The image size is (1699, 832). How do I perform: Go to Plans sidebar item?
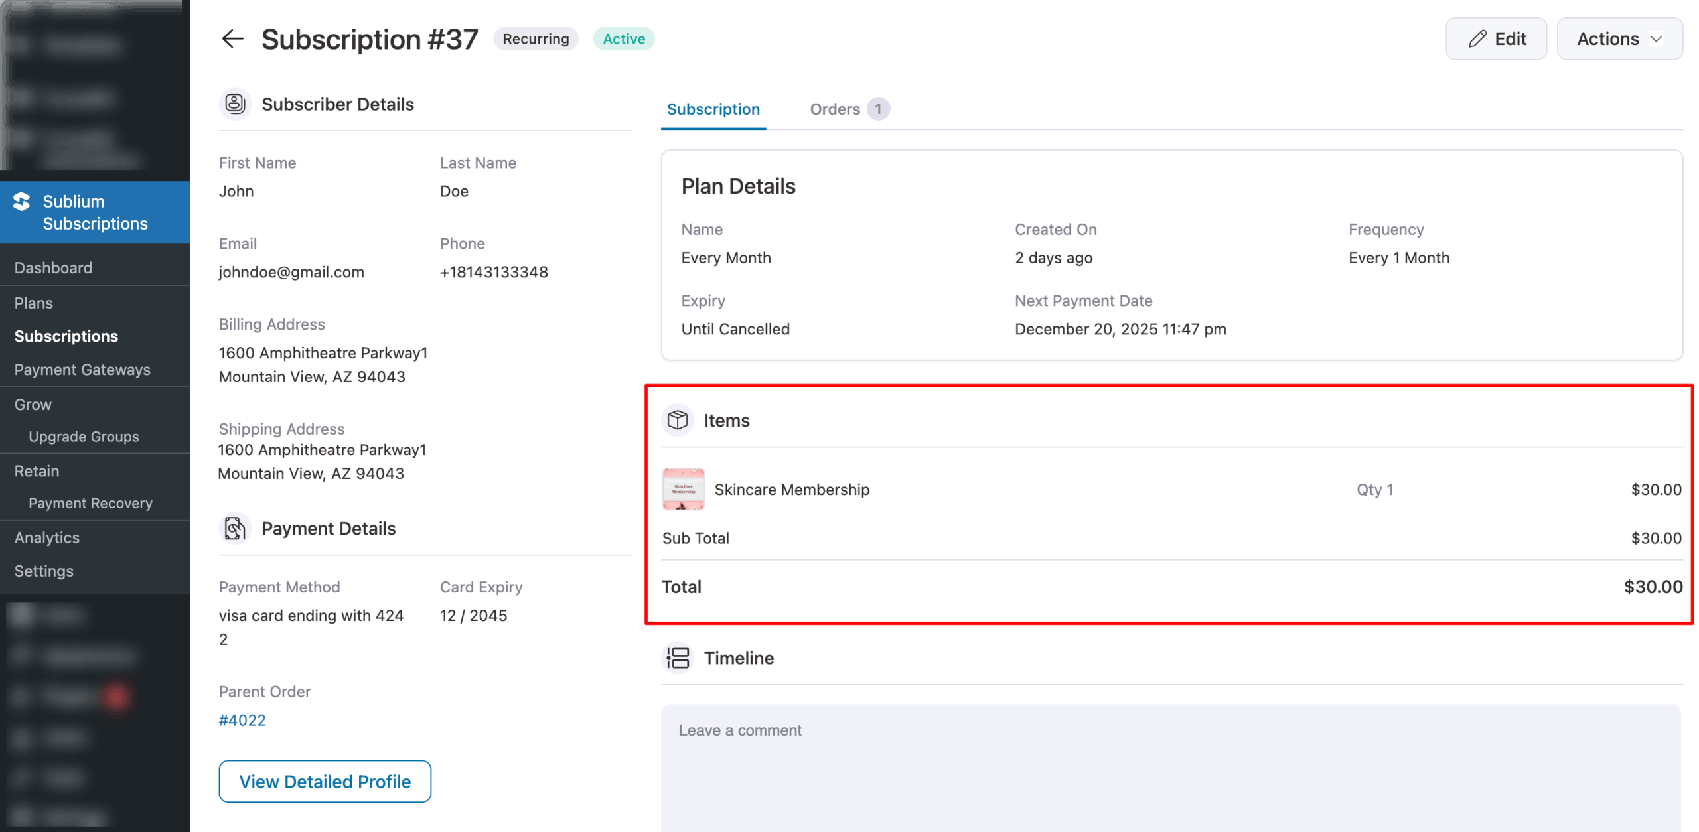[34, 303]
